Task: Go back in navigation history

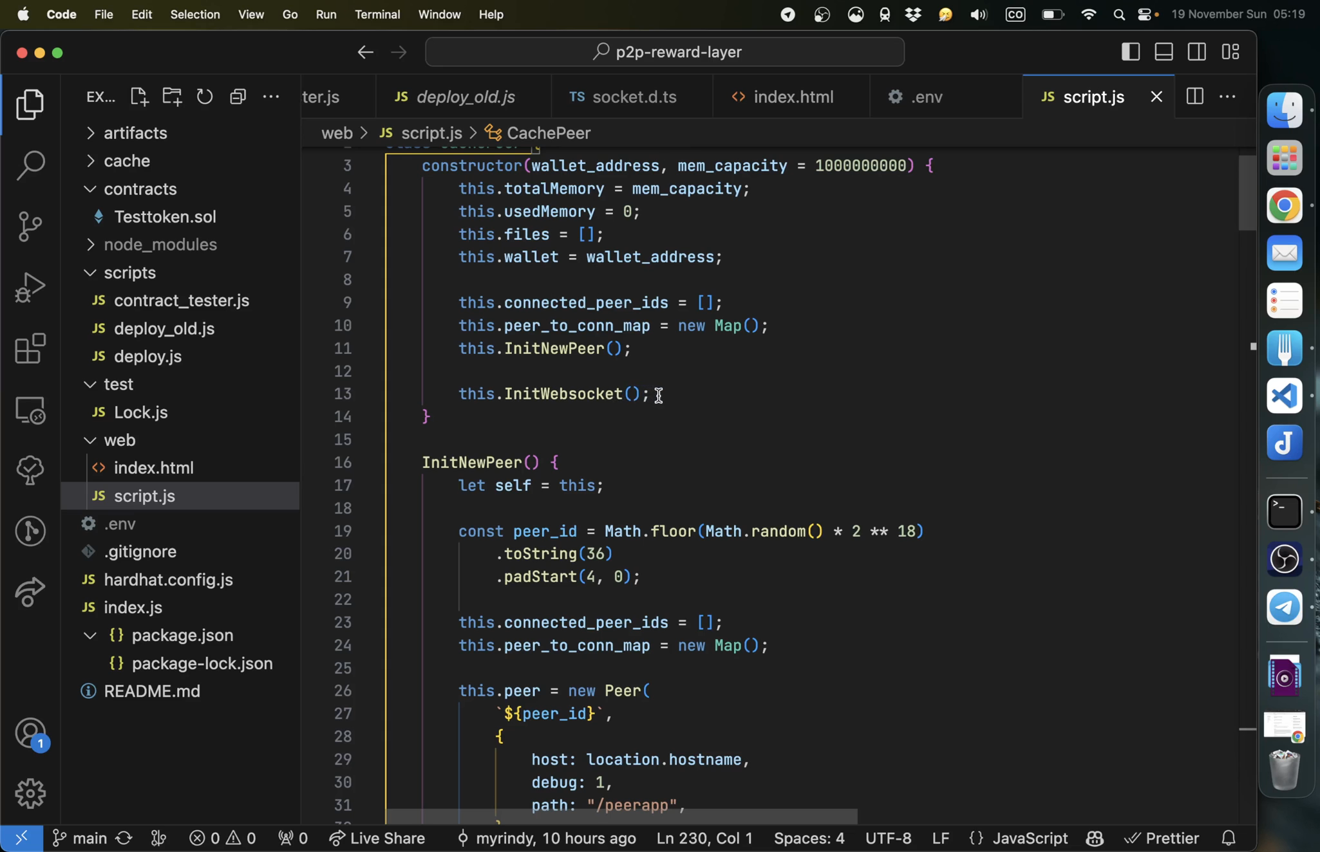Action: coord(365,52)
